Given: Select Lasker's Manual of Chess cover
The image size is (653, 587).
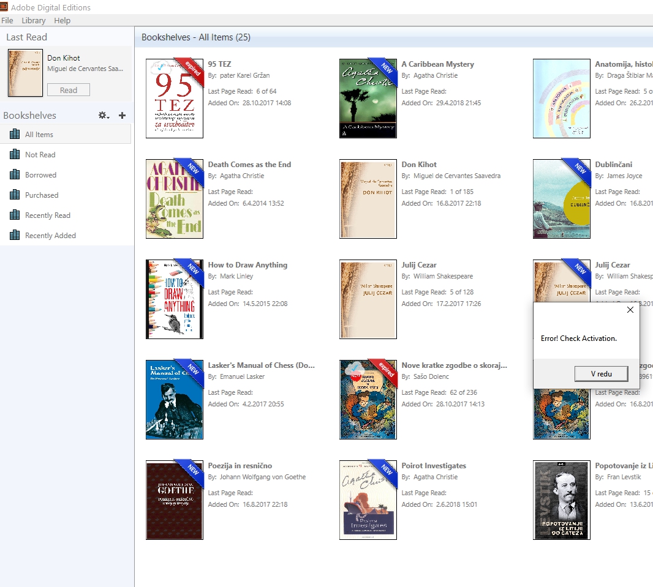Looking at the screenshot, I should coord(175,399).
